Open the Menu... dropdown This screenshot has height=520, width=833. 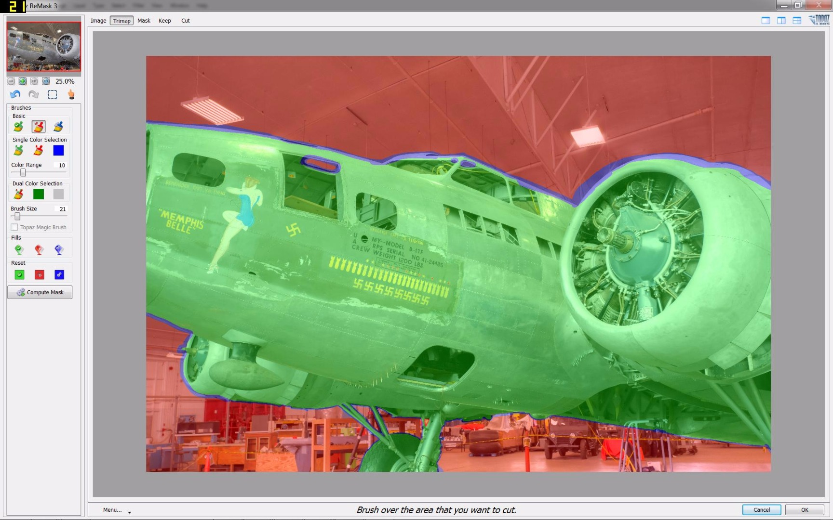click(116, 510)
